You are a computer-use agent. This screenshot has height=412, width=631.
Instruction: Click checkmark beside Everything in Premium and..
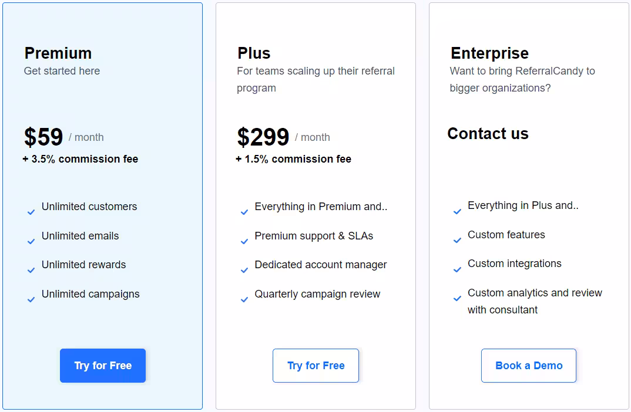(244, 212)
